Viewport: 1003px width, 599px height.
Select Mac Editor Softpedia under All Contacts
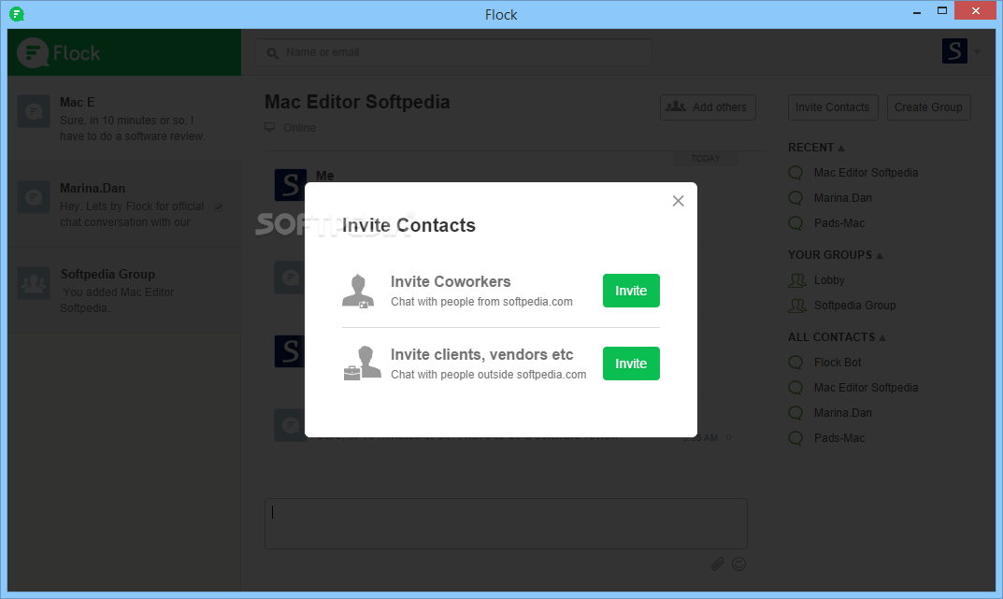[866, 388]
